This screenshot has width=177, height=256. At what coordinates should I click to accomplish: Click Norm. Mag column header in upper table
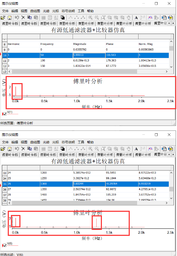153,44
